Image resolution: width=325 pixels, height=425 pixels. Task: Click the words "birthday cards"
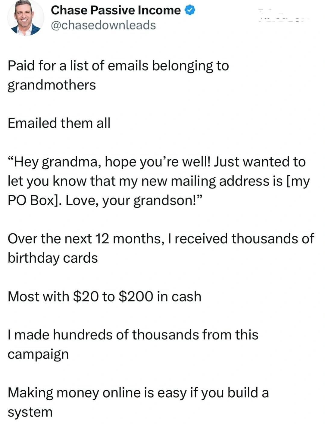[x=53, y=258]
